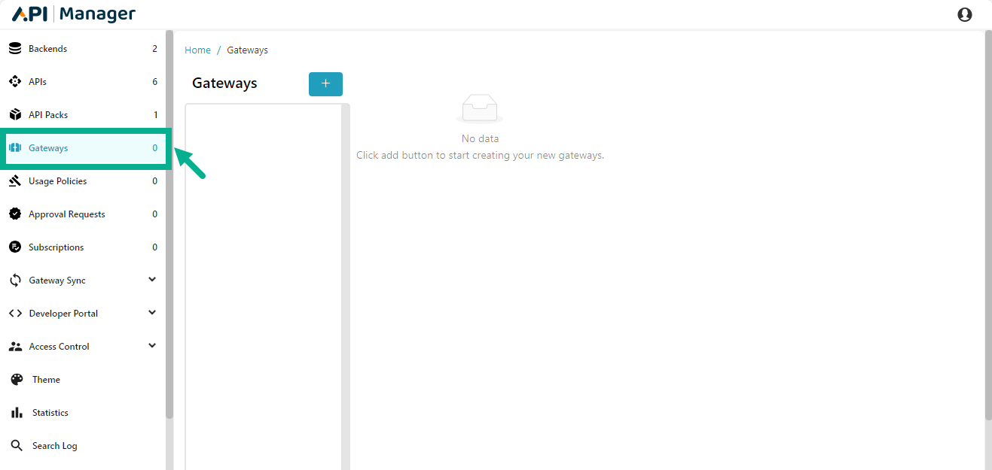Image resolution: width=992 pixels, height=470 pixels.
Task: Open the user profile icon
Action: pyautogui.click(x=964, y=14)
